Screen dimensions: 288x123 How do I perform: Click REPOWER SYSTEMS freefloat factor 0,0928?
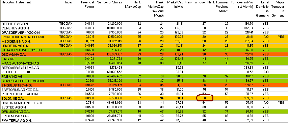coord(89,68)
